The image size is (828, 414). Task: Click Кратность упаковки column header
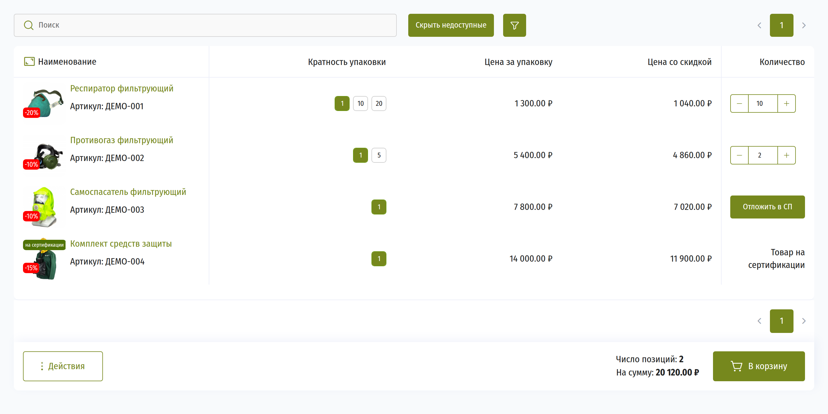347,62
